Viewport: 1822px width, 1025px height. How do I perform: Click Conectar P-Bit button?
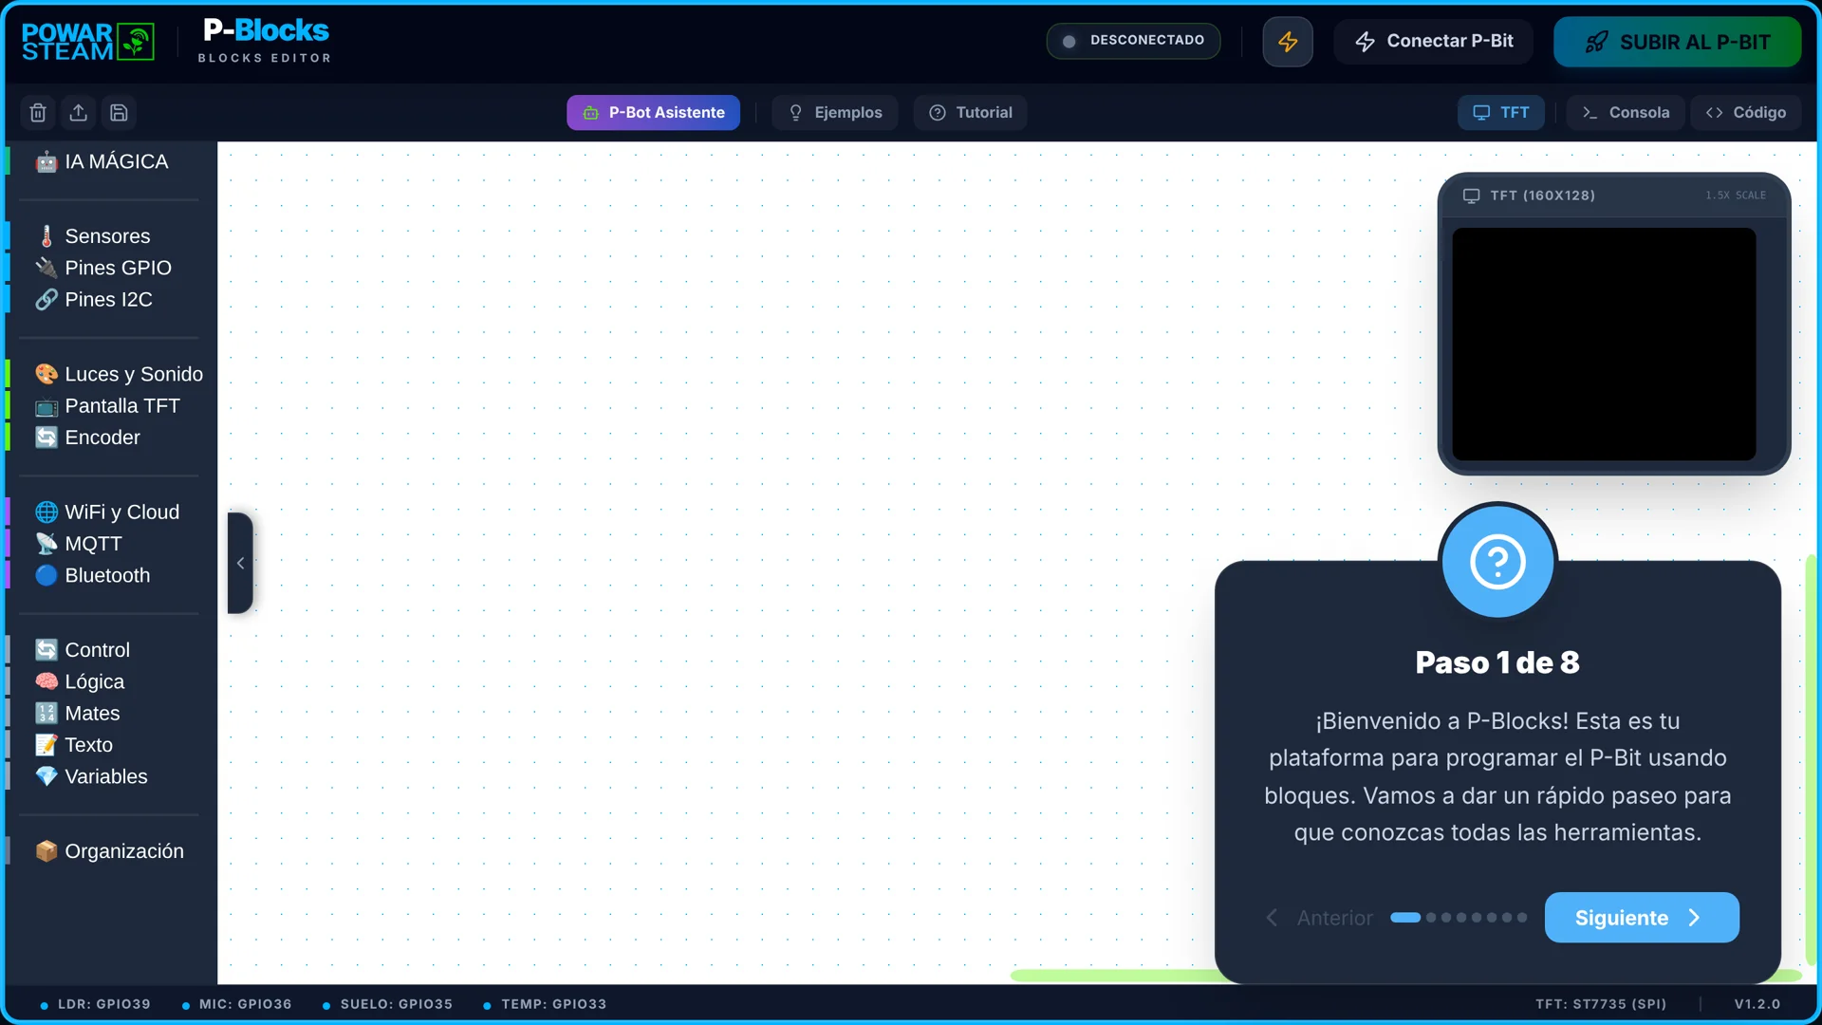(x=1433, y=42)
